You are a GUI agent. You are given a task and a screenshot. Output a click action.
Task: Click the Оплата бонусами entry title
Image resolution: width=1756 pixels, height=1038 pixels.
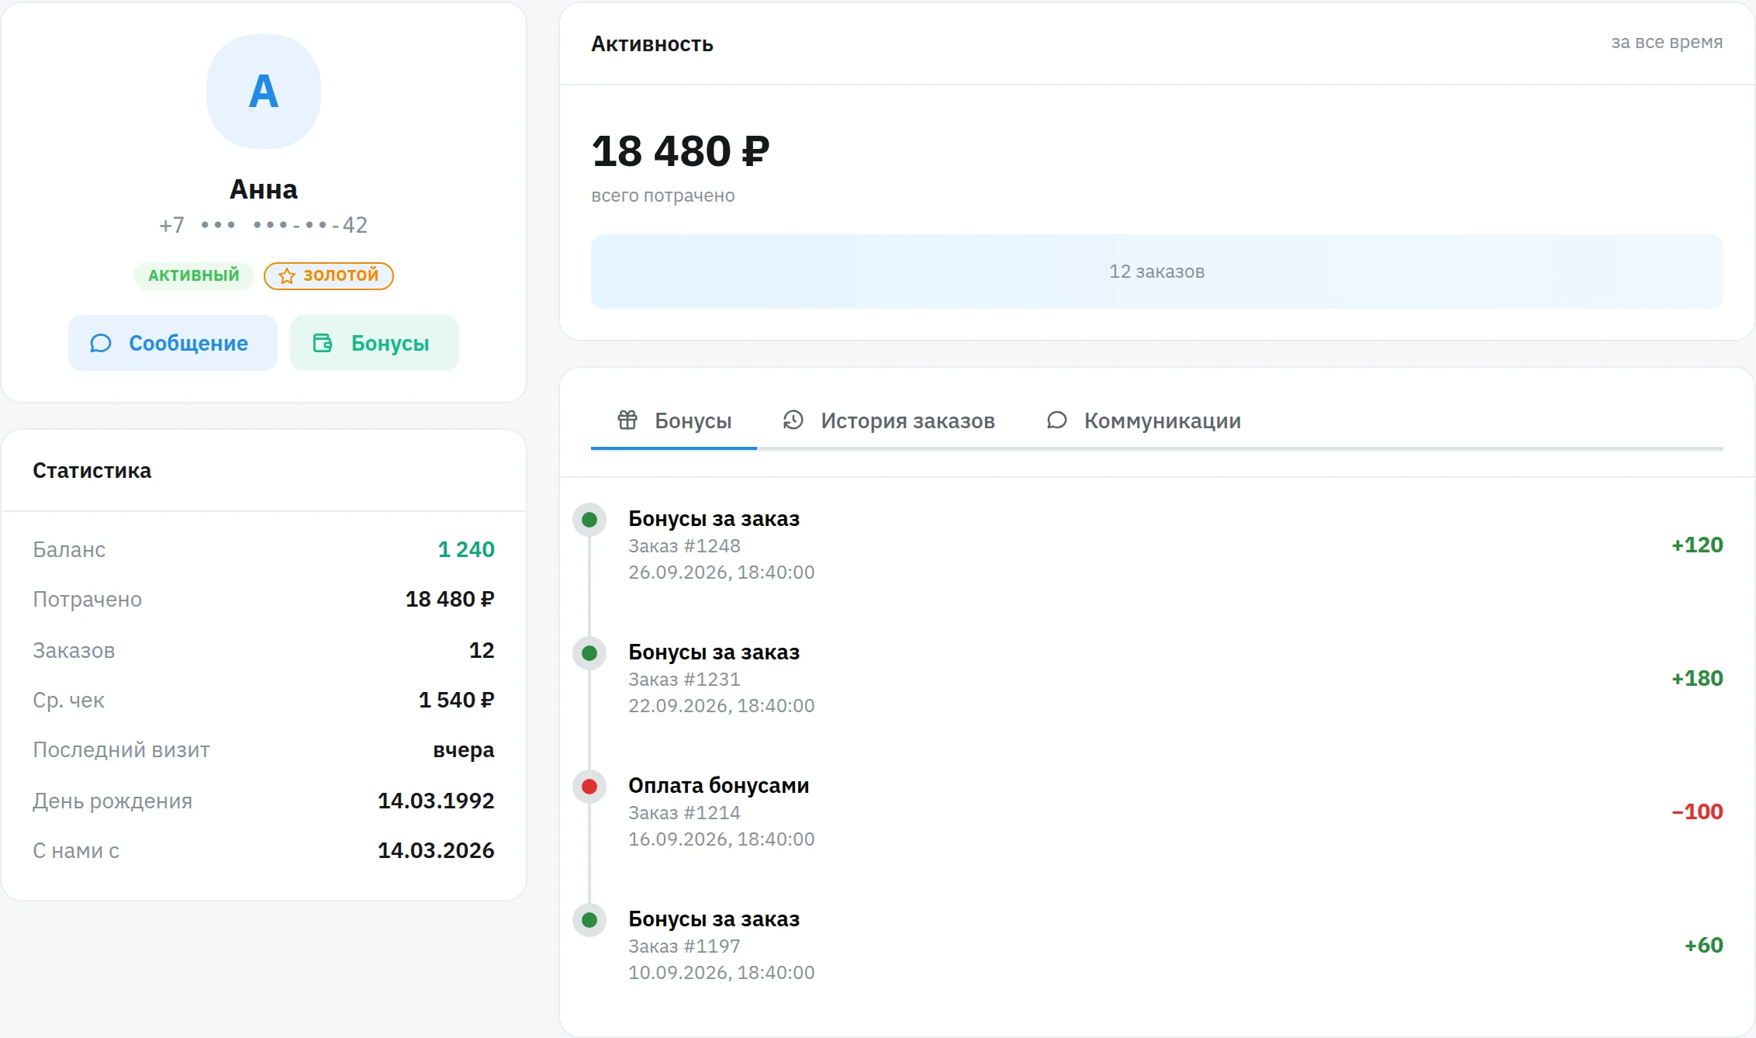(x=718, y=785)
